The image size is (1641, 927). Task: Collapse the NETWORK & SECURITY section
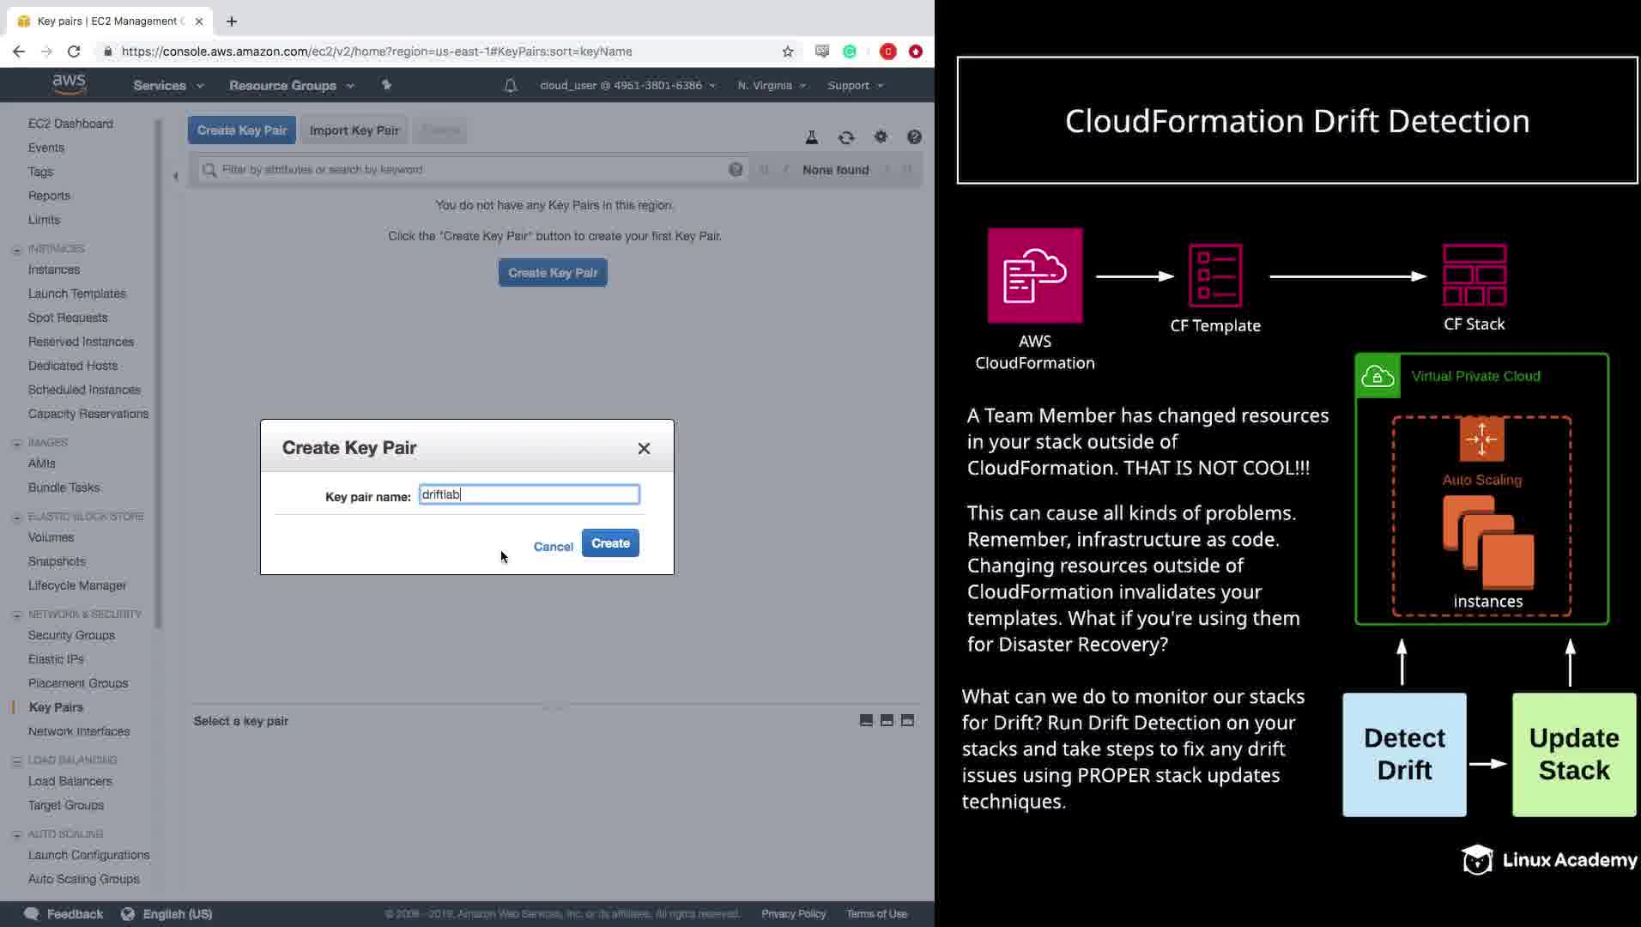click(x=17, y=615)
